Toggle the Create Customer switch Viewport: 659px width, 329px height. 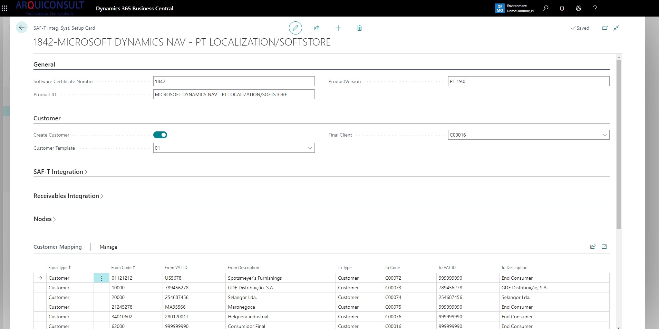[x=160, y=135]
